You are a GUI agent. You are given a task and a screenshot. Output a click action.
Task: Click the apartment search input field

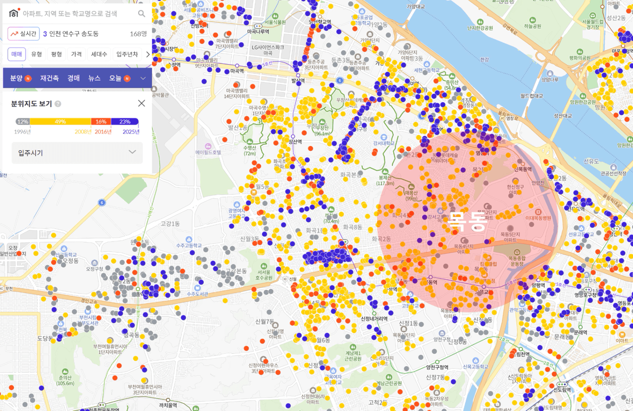click(x=77, y=13)
